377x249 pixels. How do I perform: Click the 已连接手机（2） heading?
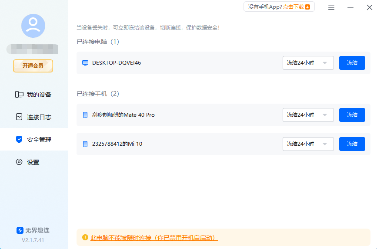coord(98,94)
